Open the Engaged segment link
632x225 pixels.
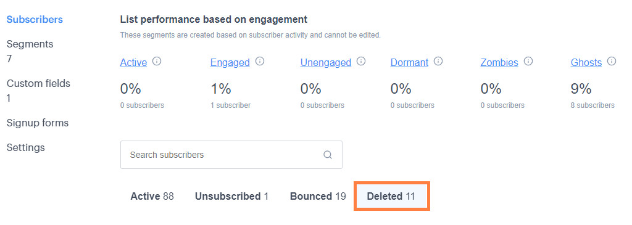[x=230, y=63]
